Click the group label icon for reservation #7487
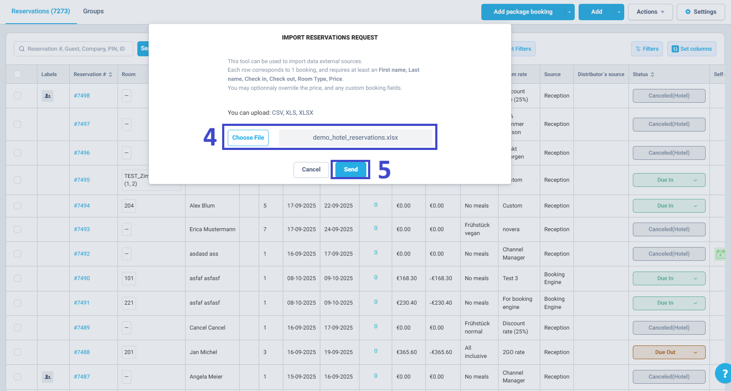 (48, 377)
